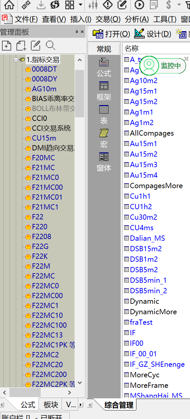The image size is (190, 419).
Task: Click left tab-scroll arrow beside 公式 tab
Action: click(2, 405)
